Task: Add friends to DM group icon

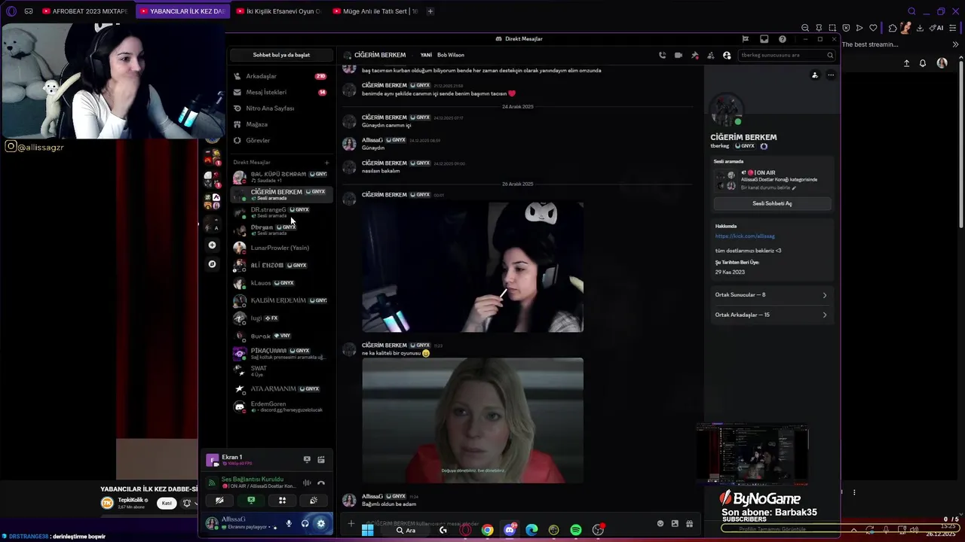Action: 710,55
